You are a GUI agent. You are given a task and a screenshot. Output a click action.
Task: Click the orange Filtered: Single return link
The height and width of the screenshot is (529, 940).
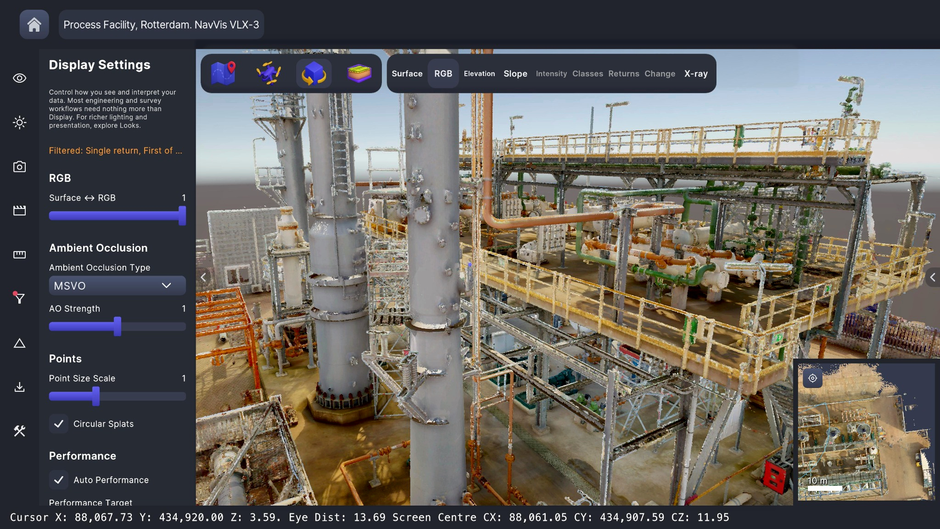coord(116,151)
